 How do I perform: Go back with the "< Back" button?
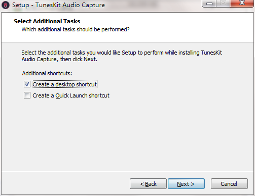coord(148,184)
